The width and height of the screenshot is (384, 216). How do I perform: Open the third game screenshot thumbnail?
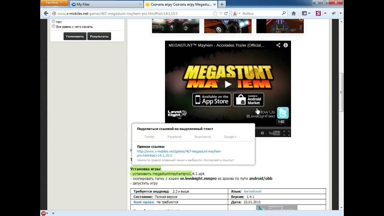pos(280,26)
